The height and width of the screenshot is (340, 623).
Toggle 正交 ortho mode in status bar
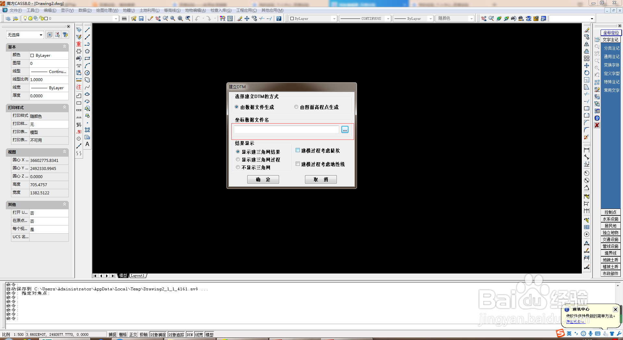click(x=133, y=334)
